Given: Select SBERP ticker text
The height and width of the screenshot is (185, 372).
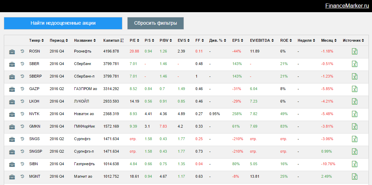Looking at the screenshot, I should click(35, 77).
